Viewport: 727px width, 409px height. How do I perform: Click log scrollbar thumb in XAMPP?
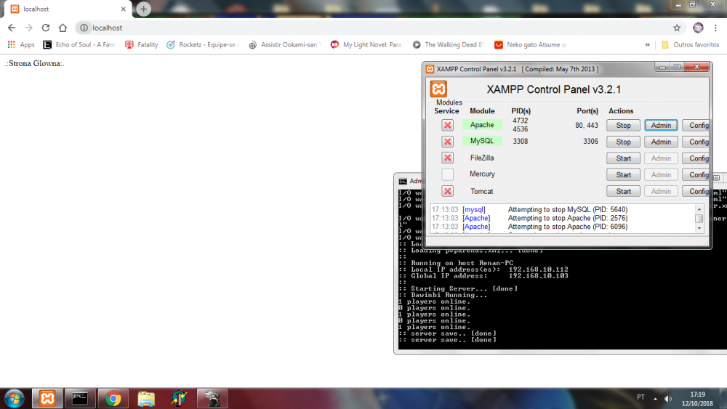pos(699,218)
